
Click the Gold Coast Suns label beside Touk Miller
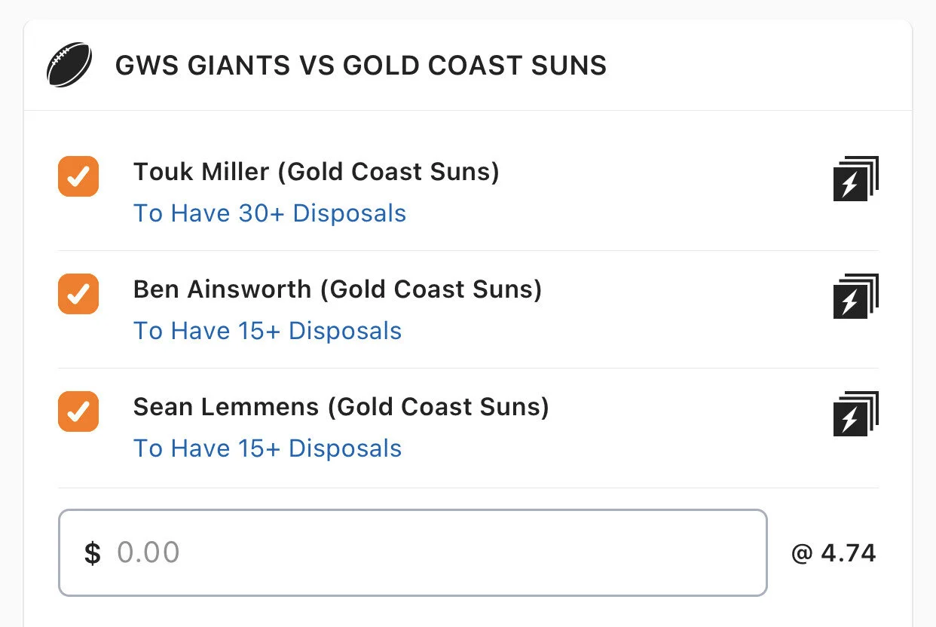(389, 172)
